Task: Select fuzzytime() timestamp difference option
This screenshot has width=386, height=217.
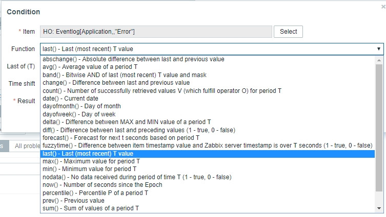Action: [207, 146]
